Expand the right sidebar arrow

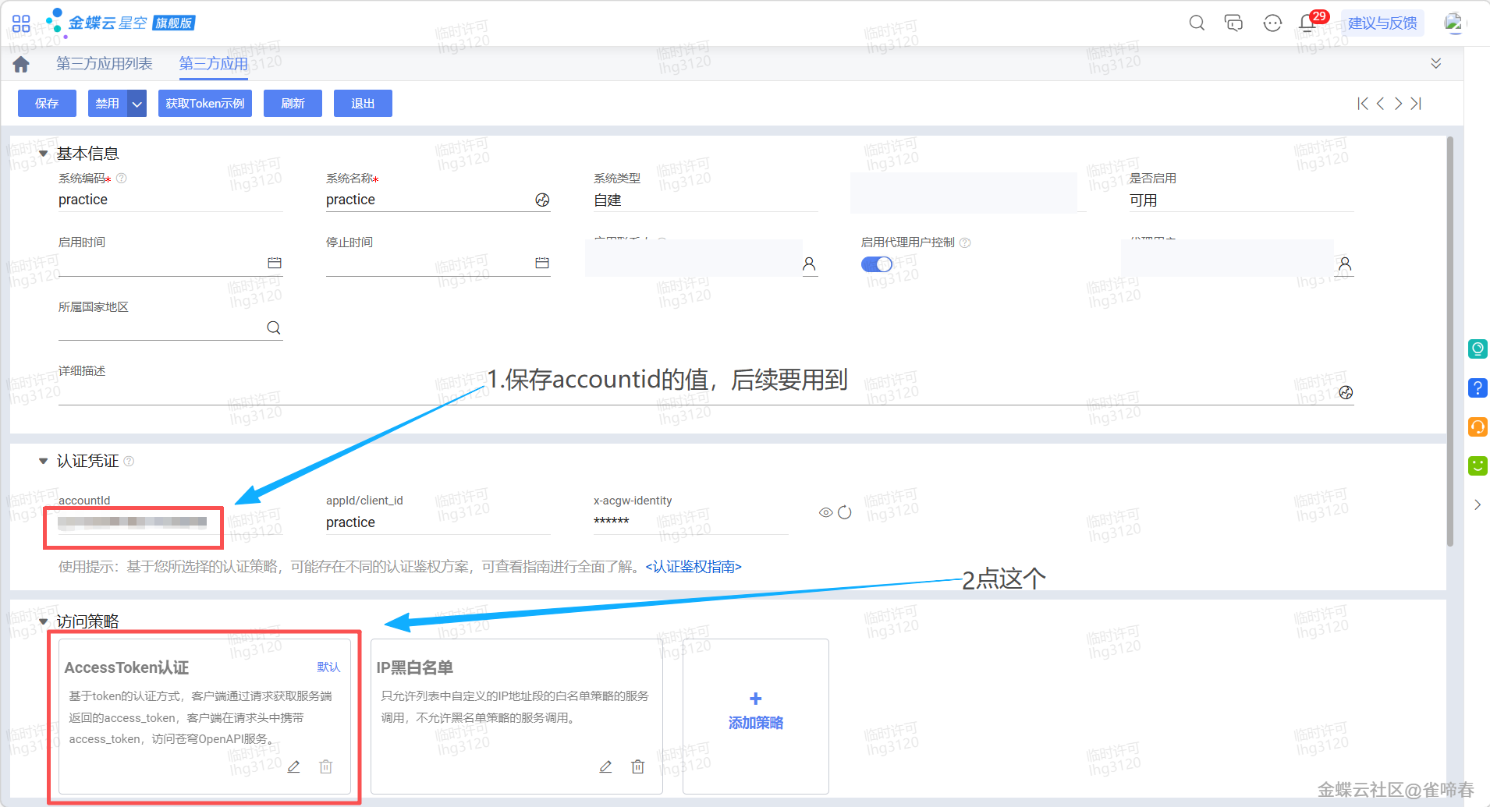coord(1478,504)
